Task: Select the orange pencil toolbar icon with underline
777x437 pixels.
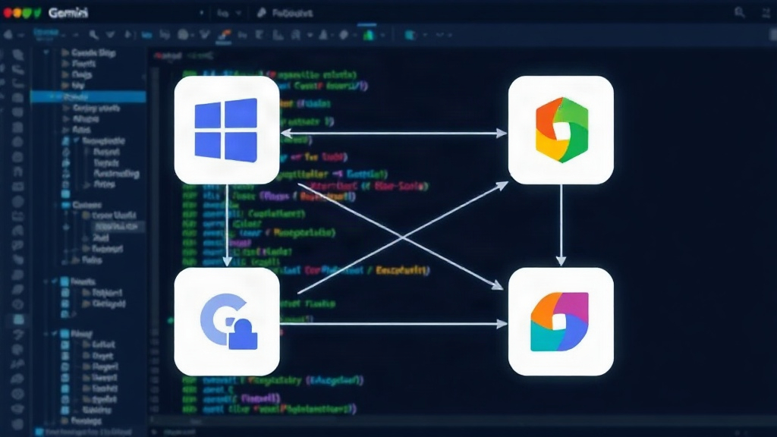Action: pos(225,35)
